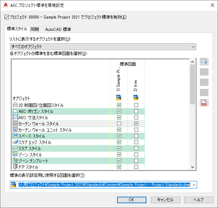The height and width of the screenshot is (208, 218).
Task: Click the カーテン ウォール ユニット スタイル row icon
Action: pos(15,129)
